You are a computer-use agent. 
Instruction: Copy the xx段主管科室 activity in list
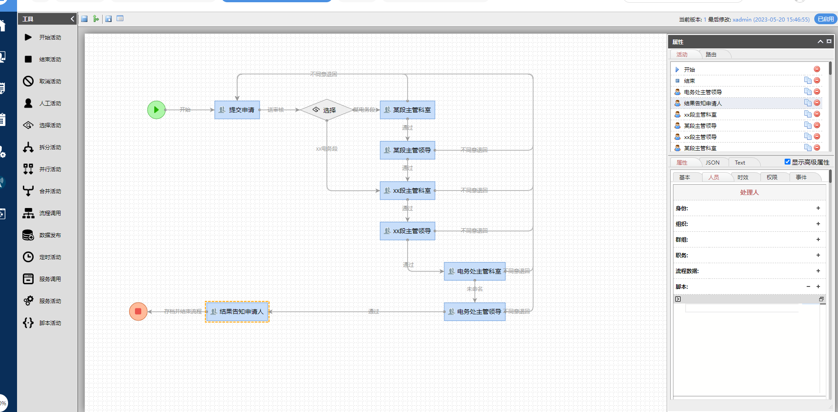click(x=808, y=114)
